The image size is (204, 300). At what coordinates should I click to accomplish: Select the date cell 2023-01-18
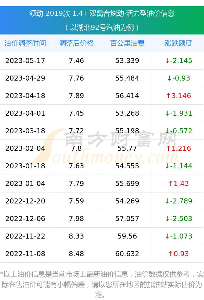point(25,166)
